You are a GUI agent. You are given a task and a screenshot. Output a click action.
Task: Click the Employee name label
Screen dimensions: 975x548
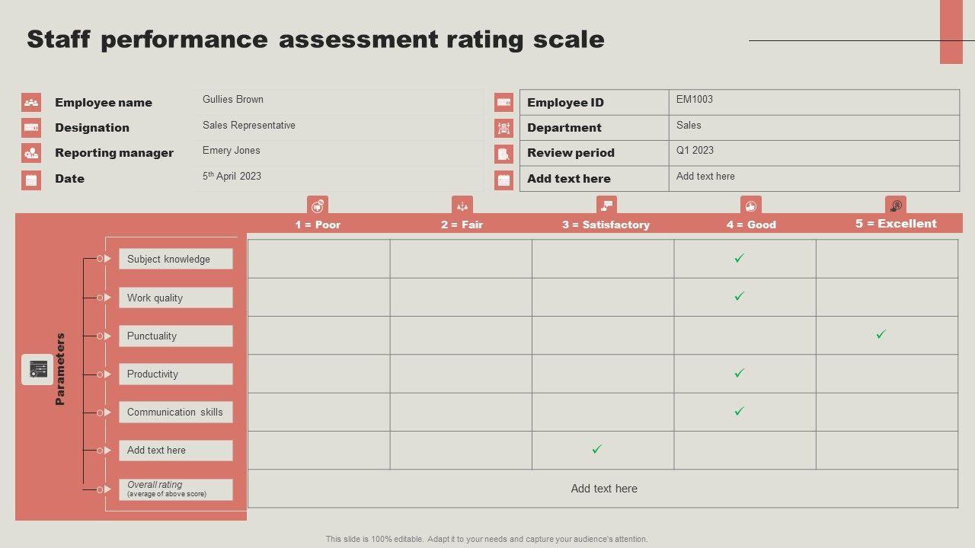tap(104, 103)
